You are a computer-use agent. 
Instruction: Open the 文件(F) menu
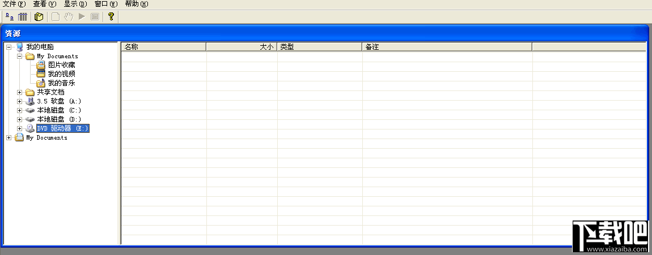[x=14, y=4]
